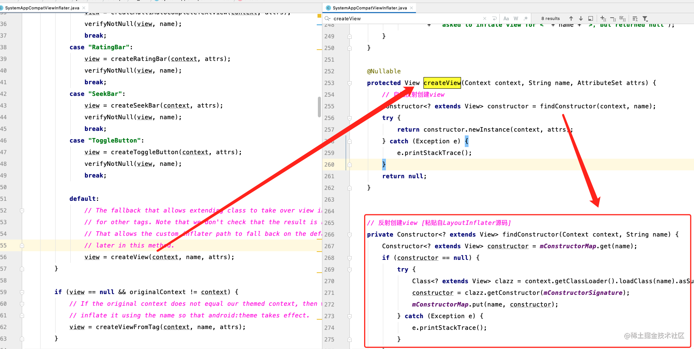
Task: Click mConstructorSignature on line 271
Action: click(583, 293)
